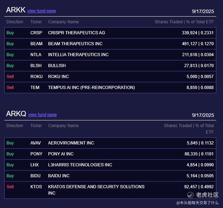Click CRISPR THERAPEUTICS AG company name
The height and width of the screenshot is (208, 223).
(77, 33)
